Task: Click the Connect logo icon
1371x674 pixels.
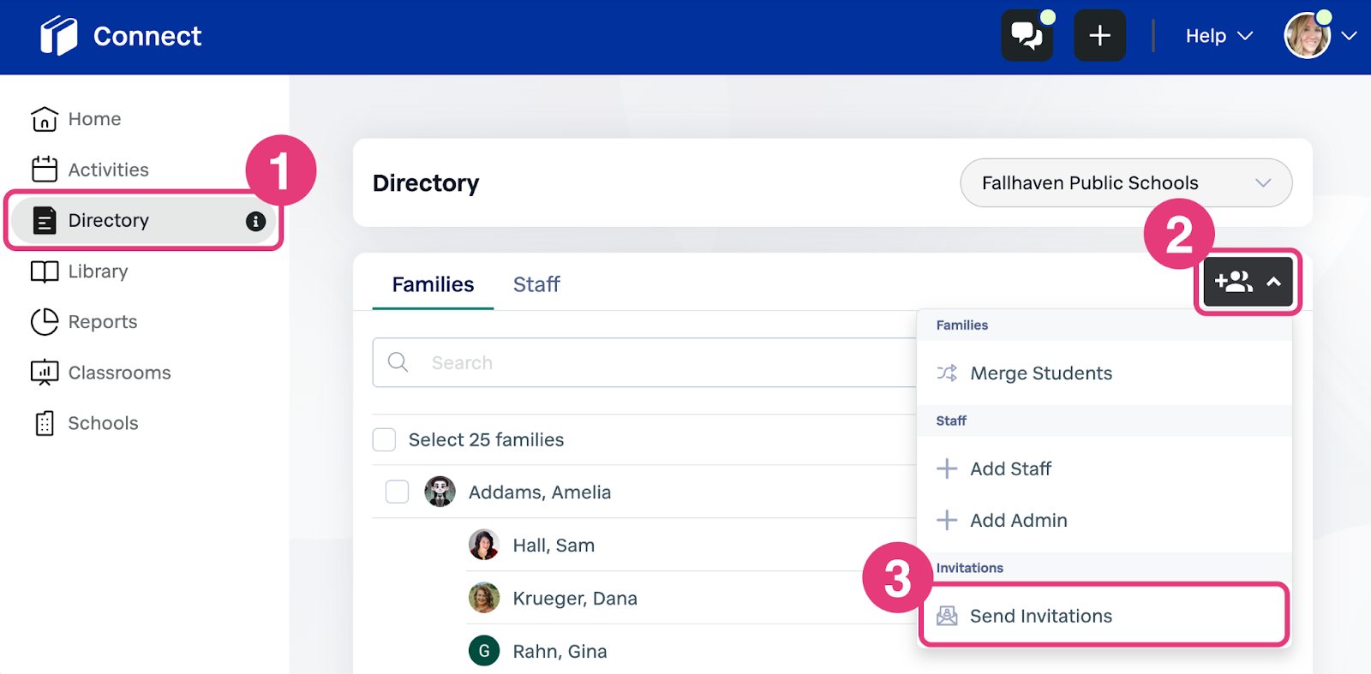Action: [x=58, y=36]
